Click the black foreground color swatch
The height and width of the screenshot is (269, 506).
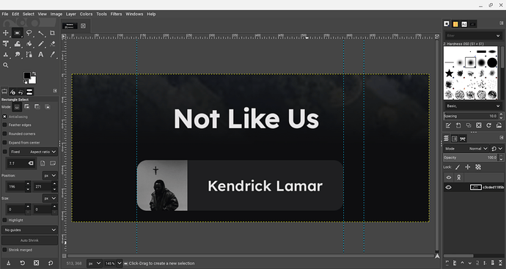27,75
